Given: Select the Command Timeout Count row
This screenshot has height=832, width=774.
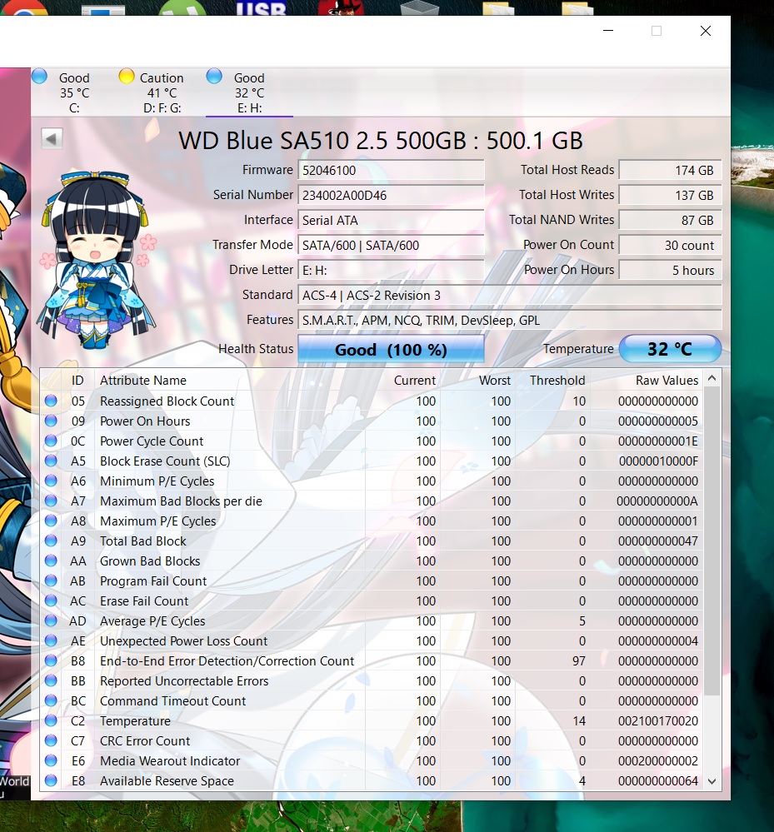Looking at the screenshot, I should (x=372, y=701).
